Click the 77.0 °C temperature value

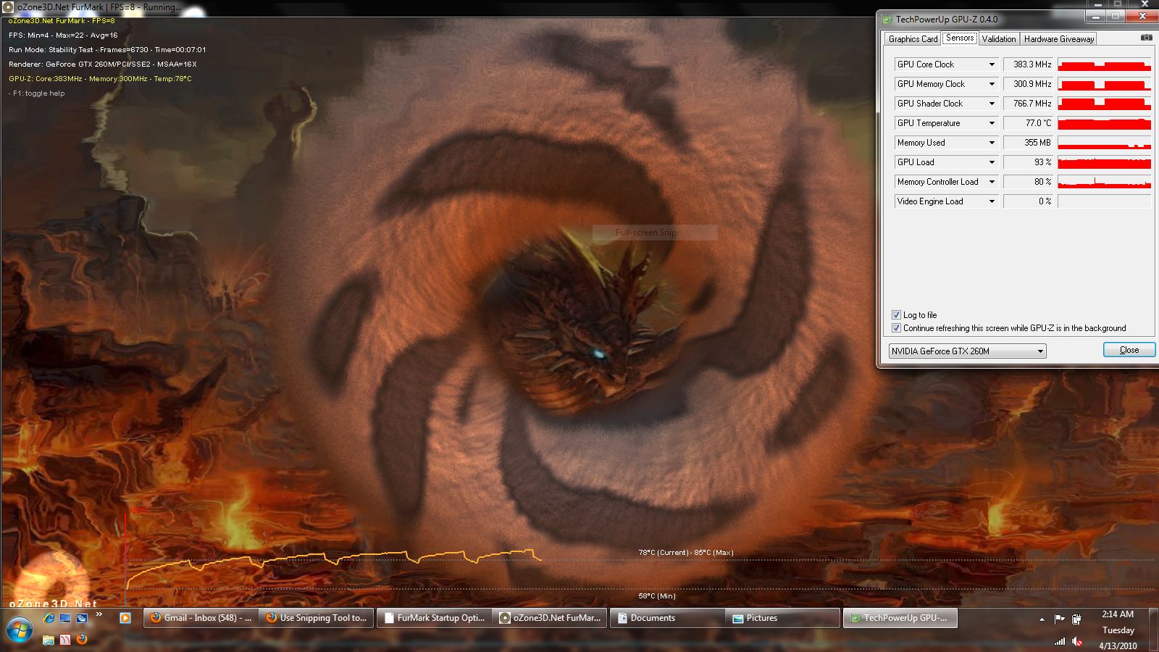[1028, 123]
